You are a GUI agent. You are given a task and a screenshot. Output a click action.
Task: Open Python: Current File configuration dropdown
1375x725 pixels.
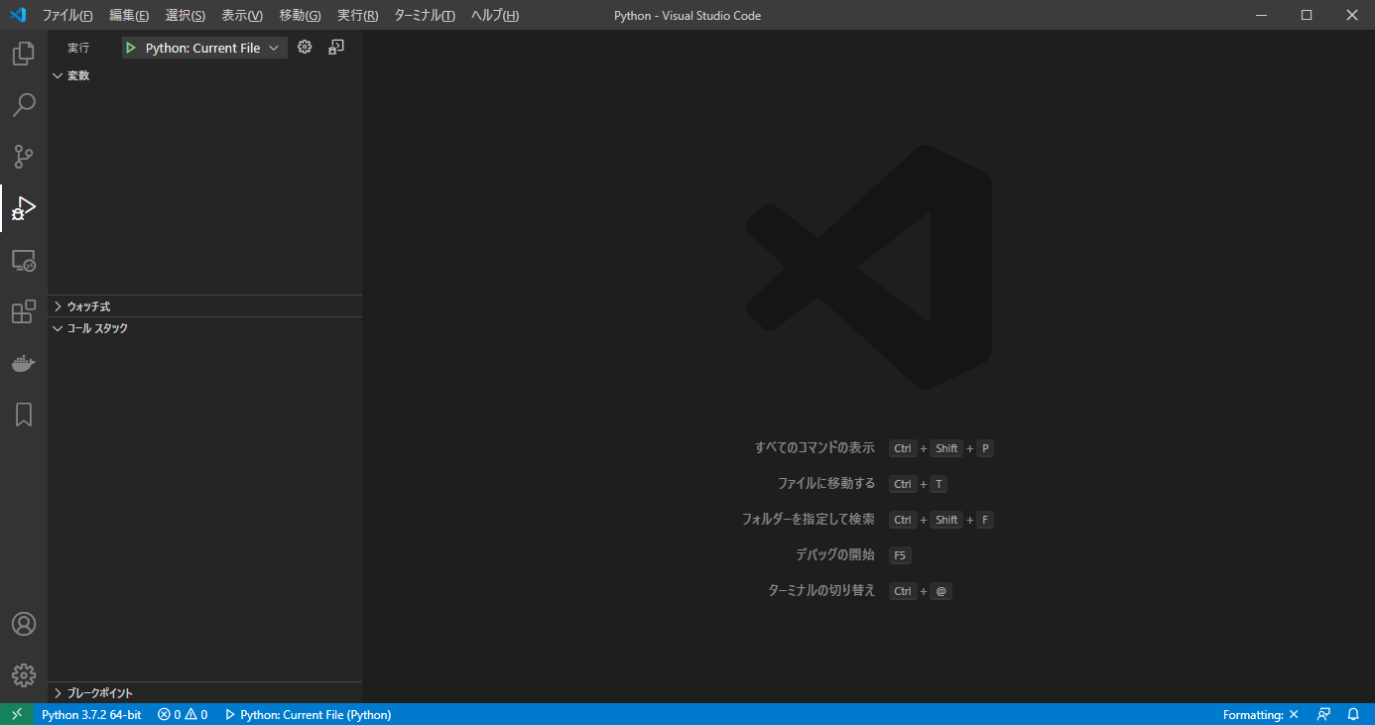(204, 48)
